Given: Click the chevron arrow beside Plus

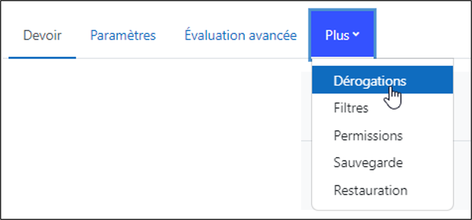Looking at the screenshot, I should (356, 34).
